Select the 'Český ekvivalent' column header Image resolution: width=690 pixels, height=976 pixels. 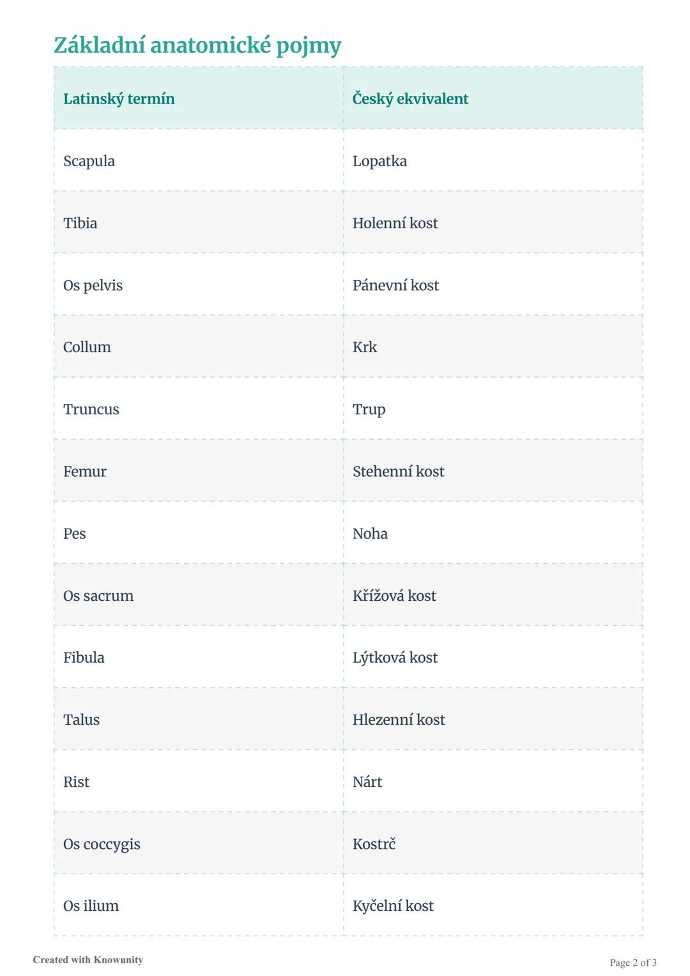coord(410,99)
